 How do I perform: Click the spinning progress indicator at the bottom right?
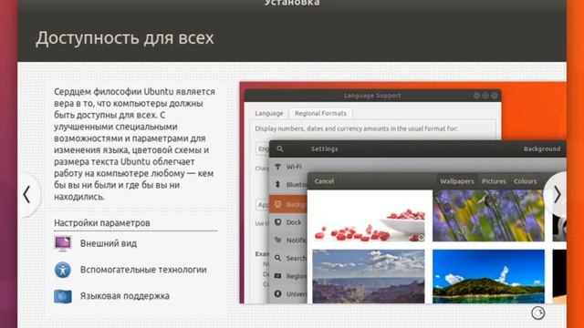pyautogui.click(x=537, y=313)
